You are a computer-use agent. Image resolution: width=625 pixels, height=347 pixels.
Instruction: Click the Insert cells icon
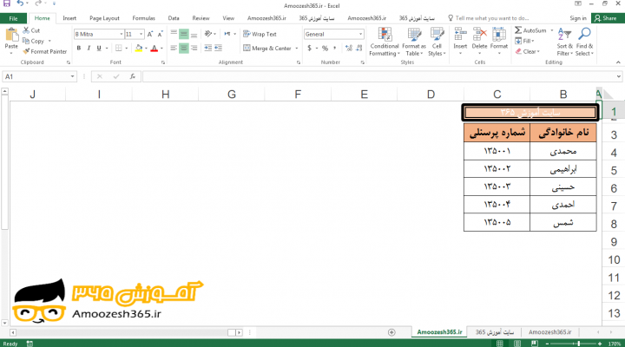click(460, 34)
